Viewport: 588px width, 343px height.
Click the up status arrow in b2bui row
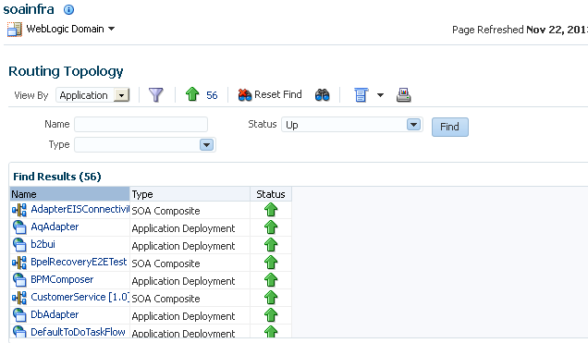tap(271, 245)
